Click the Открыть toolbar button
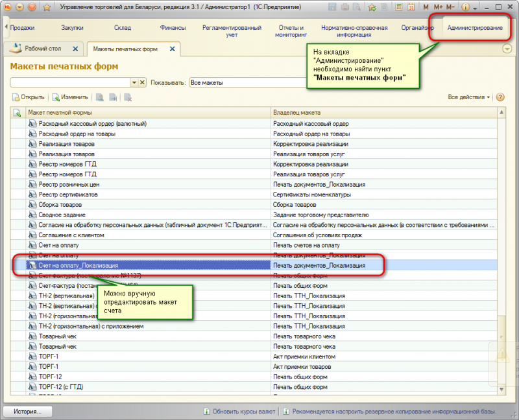519x420 pixels. (29, 97)
